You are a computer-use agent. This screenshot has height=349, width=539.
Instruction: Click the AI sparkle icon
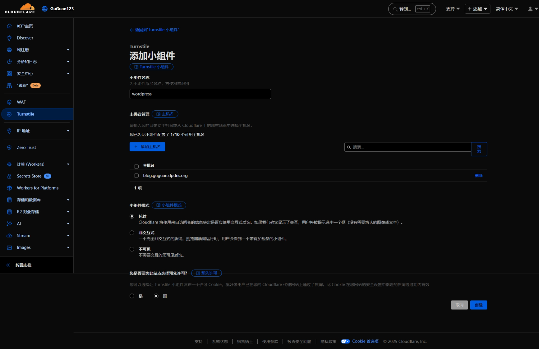(x=9, y=224)
